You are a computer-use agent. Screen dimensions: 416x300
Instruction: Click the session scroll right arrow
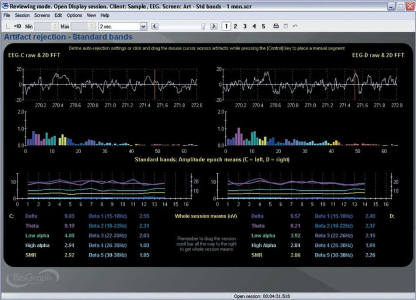click(214, 26)
